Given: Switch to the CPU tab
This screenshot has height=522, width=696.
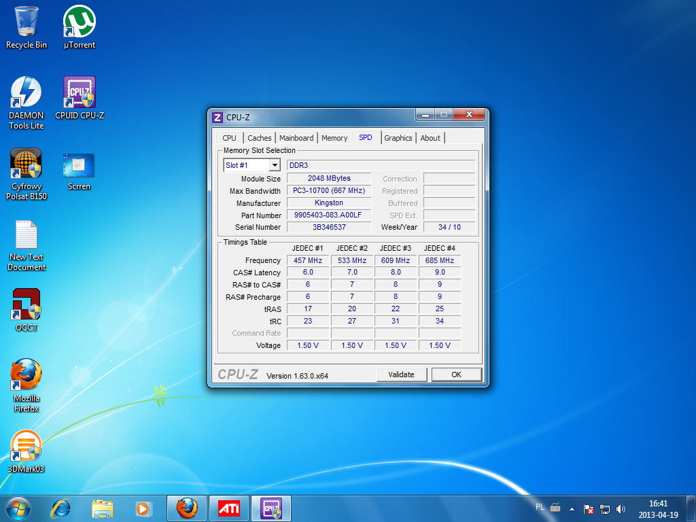Looking at the screenshot, I should coord(230,138).
